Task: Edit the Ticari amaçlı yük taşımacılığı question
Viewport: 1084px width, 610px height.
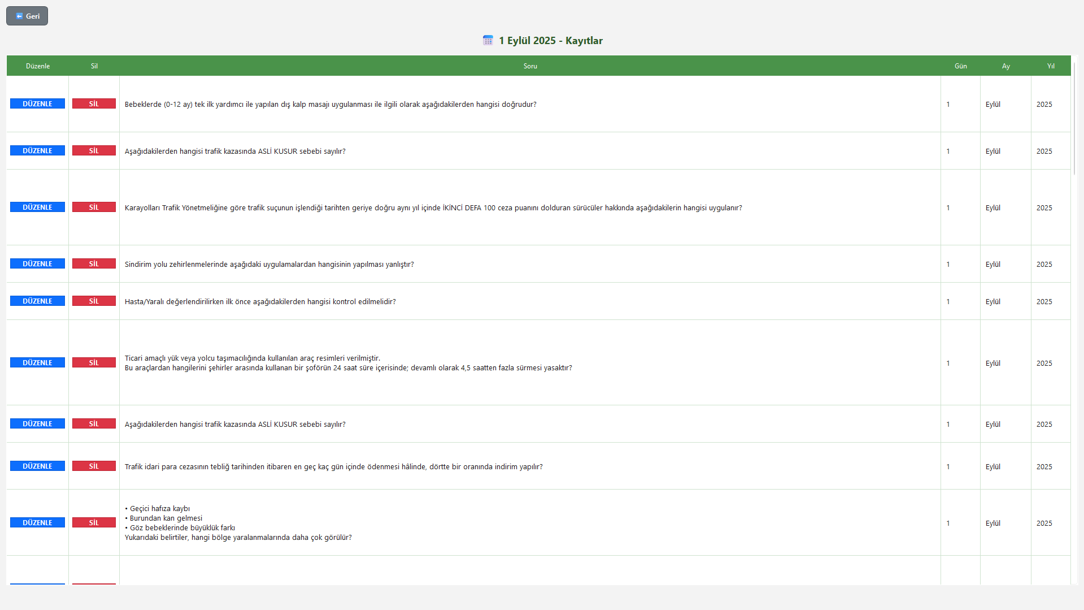Action: (x=37, y=363)
